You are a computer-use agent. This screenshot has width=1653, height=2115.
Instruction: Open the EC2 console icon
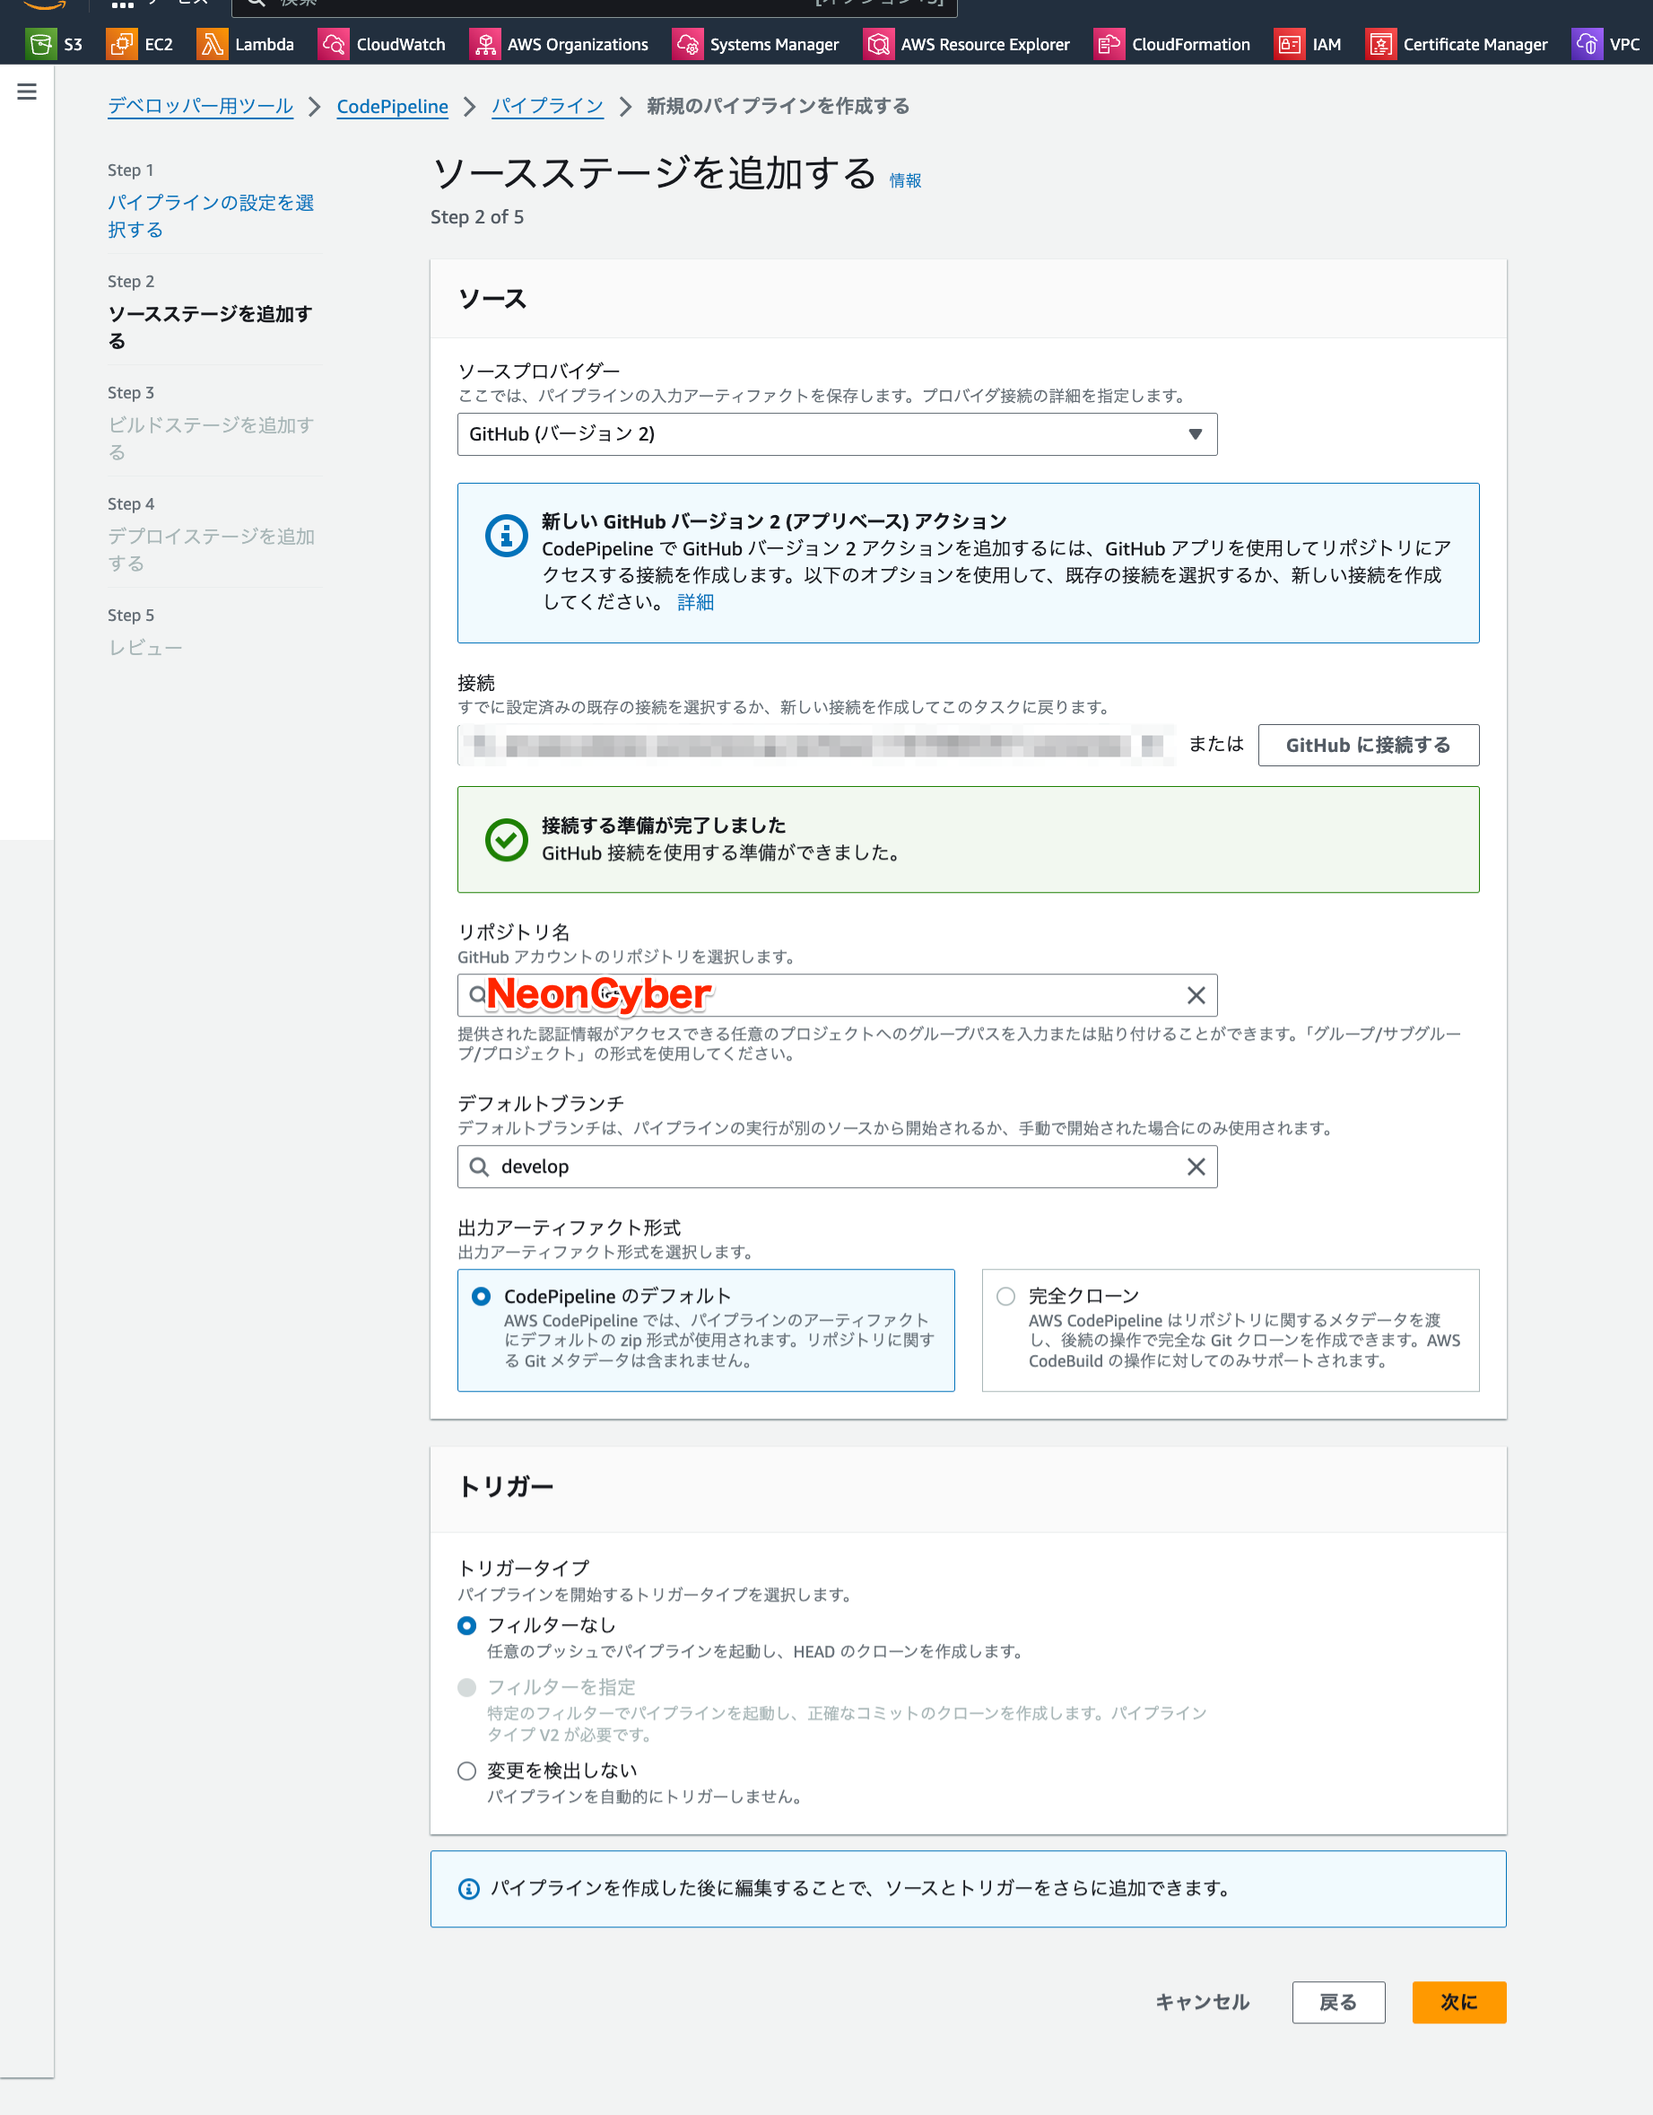tap(121, 44)
